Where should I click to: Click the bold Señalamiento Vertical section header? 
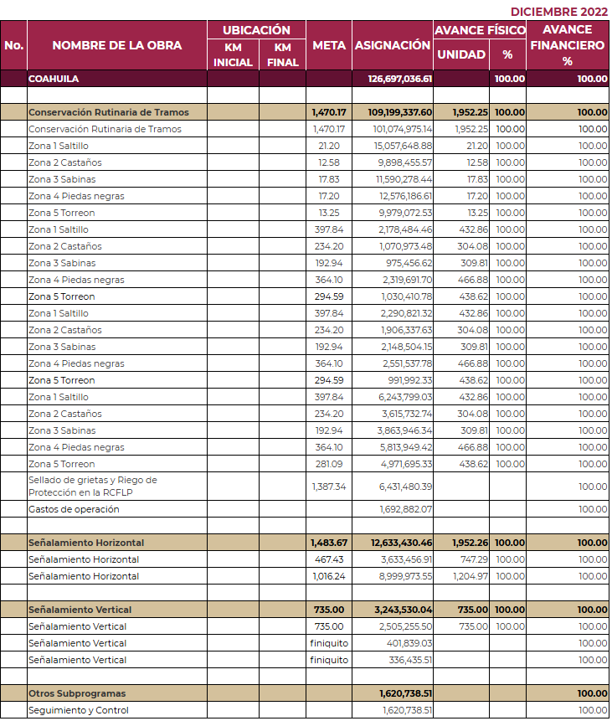tap(80, 610)
